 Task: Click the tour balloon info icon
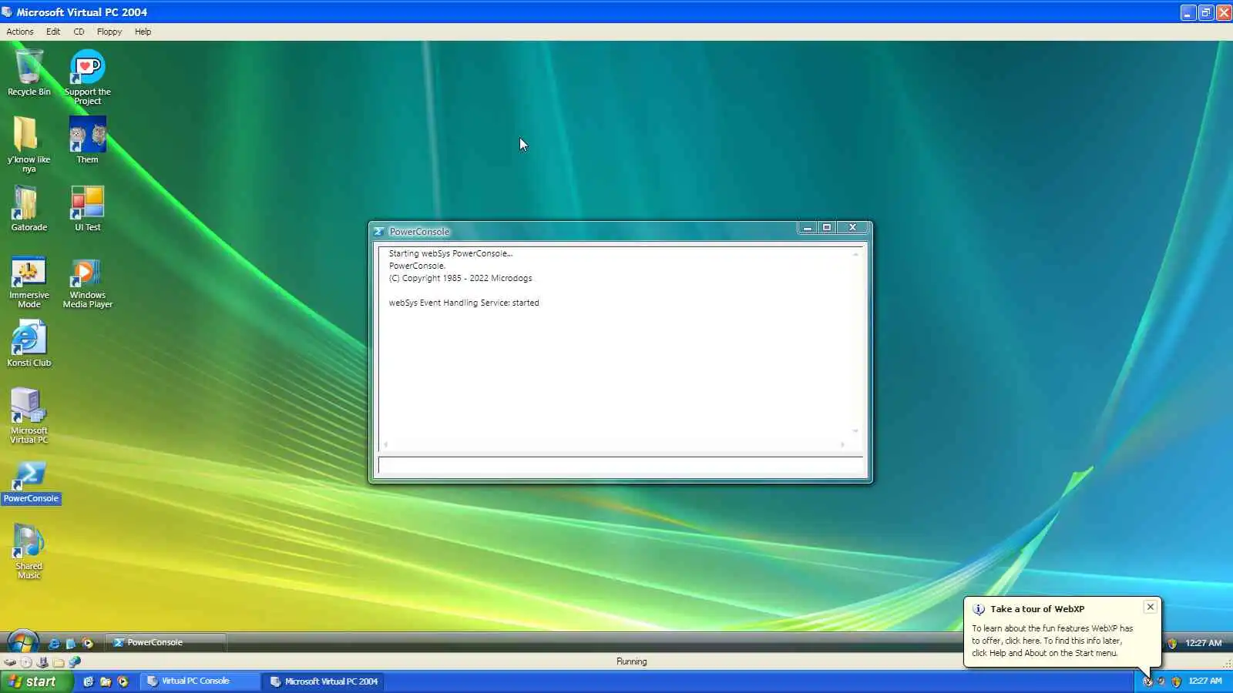click(x=979, y=609)
